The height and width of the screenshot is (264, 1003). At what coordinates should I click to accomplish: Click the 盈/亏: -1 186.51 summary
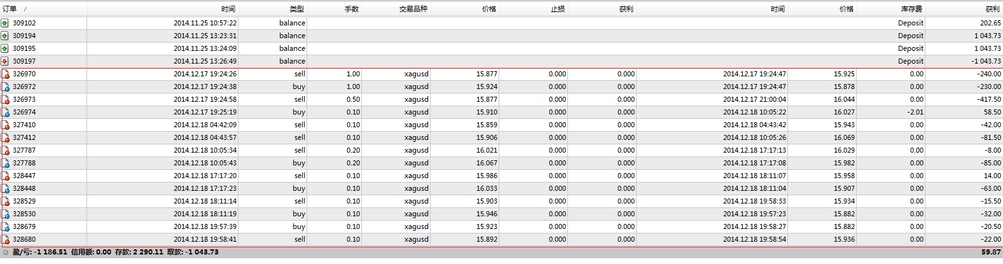[x=40, y=253]
